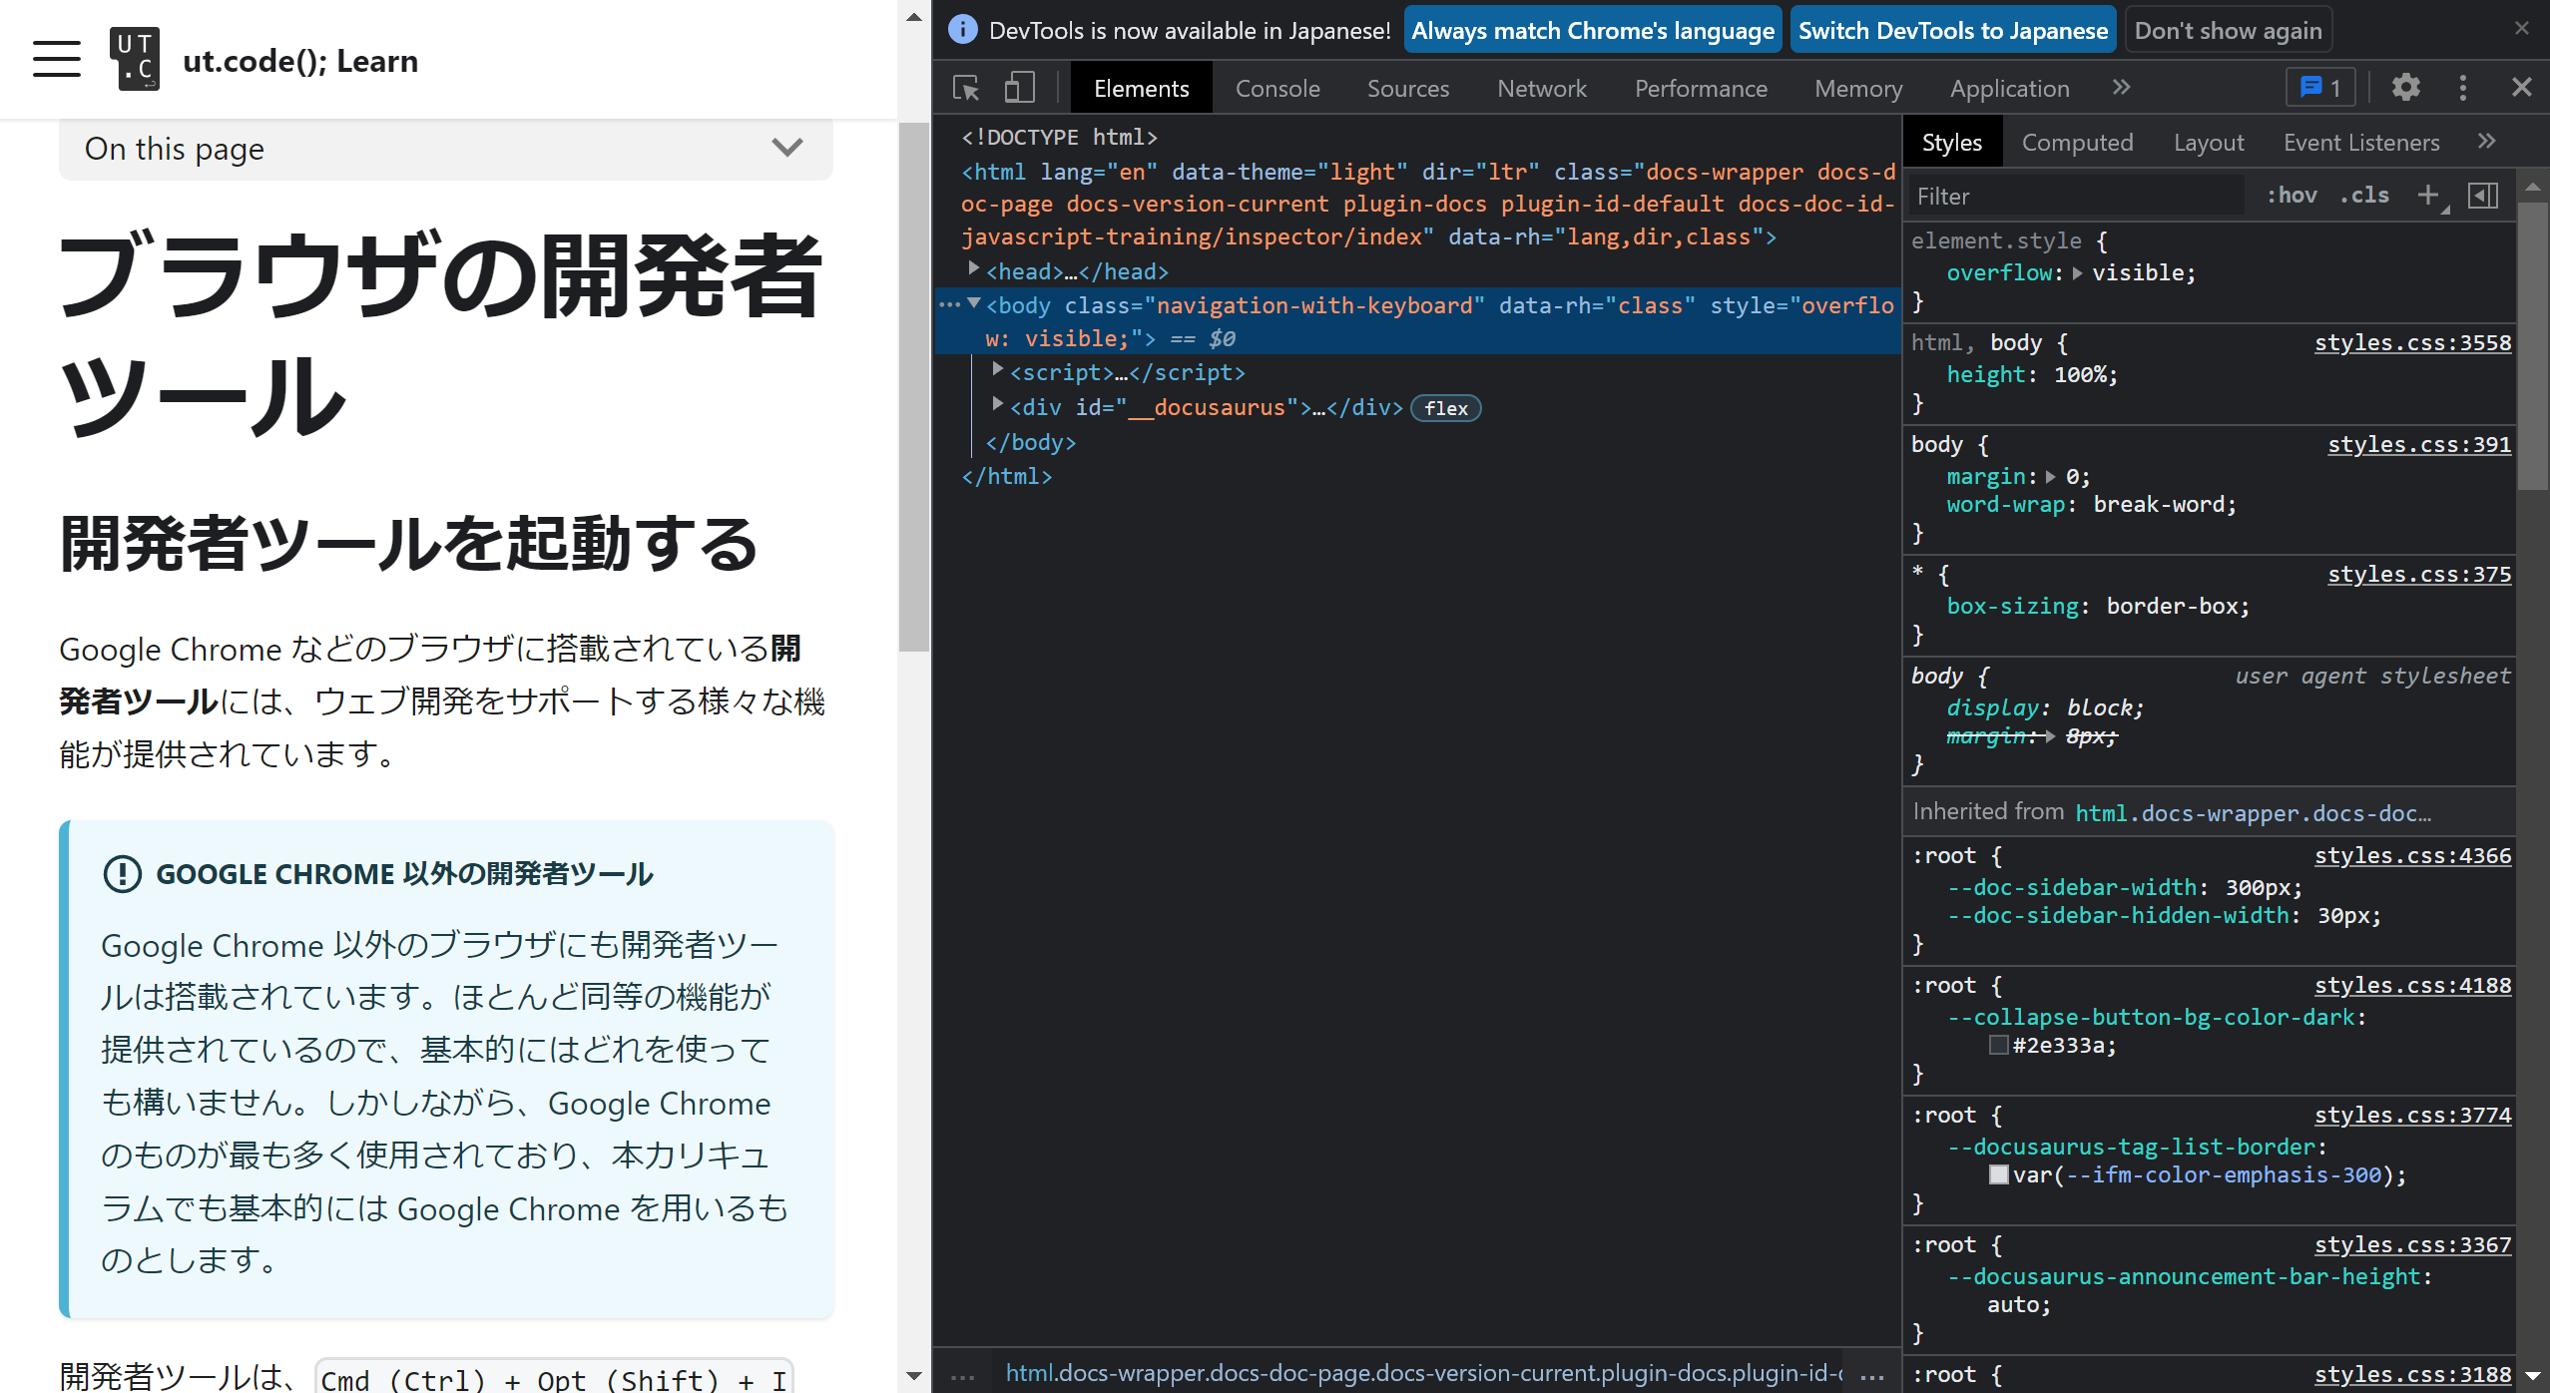Open the DevTools customize menu
Viewport: 2550px width, 1393px height.
click(x=2463, y=88)
